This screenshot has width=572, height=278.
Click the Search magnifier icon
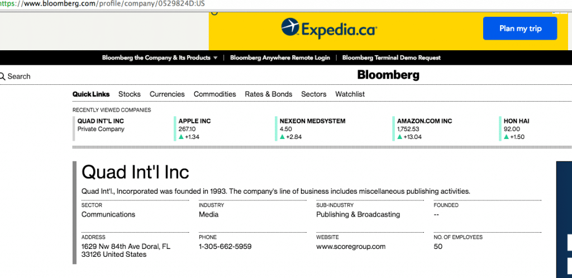point(2,76)
